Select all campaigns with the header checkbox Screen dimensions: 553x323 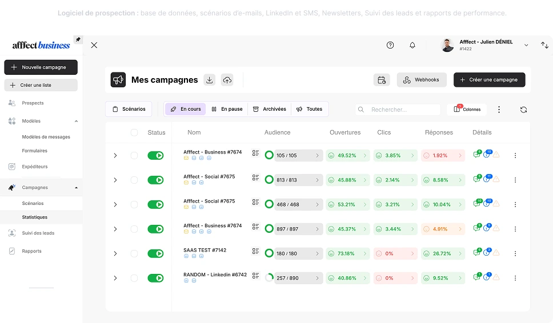point(134,132)
